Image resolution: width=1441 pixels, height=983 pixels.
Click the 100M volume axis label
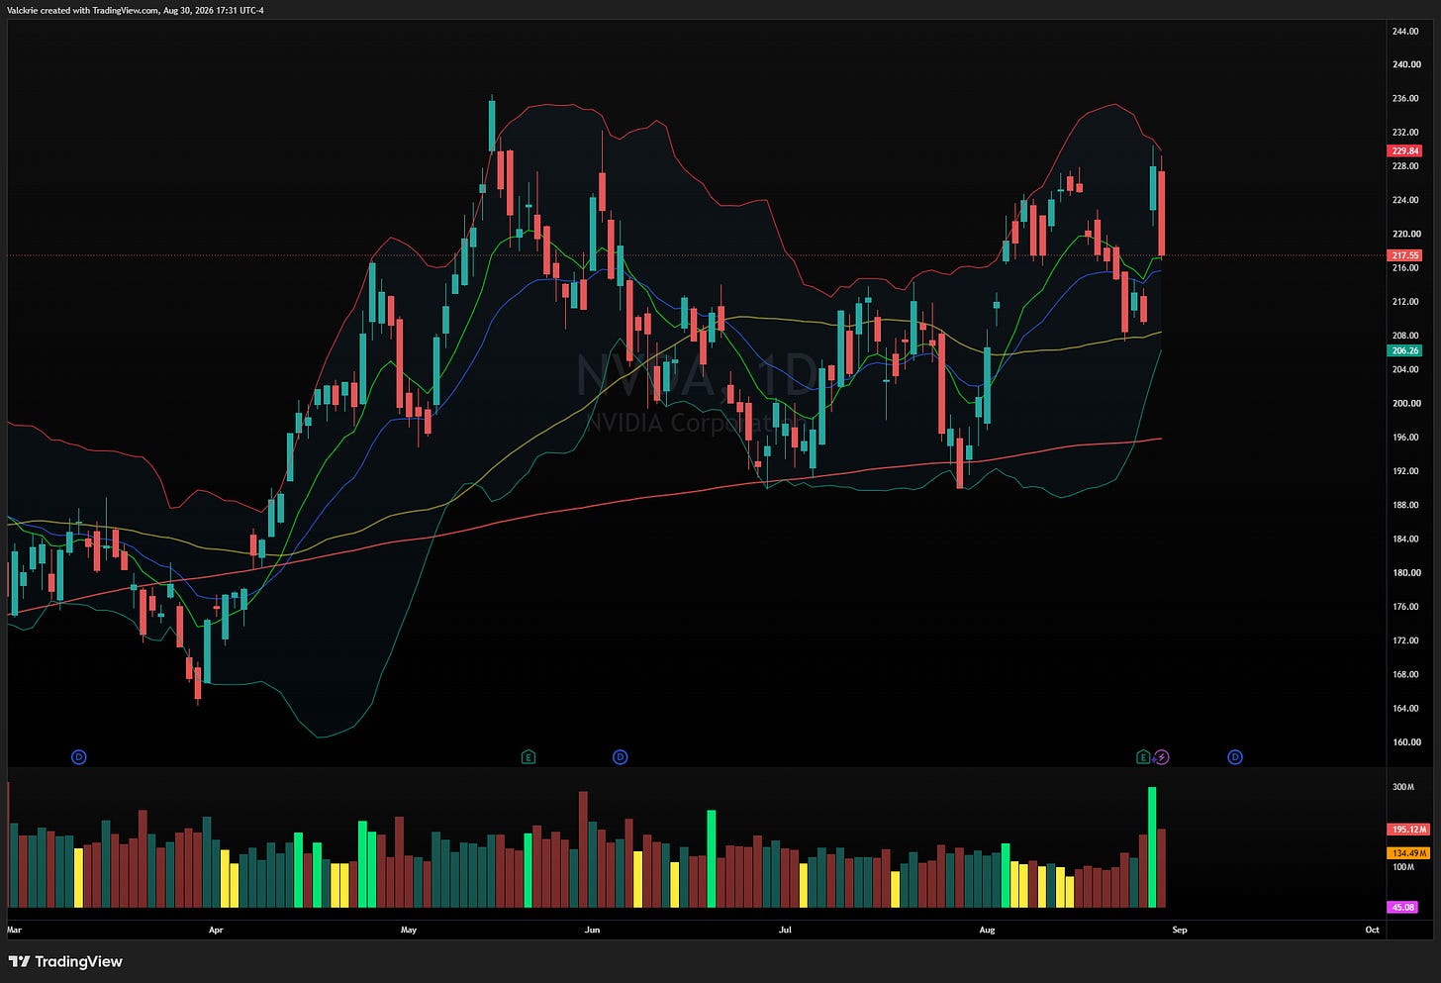(x=1403, y=868)
